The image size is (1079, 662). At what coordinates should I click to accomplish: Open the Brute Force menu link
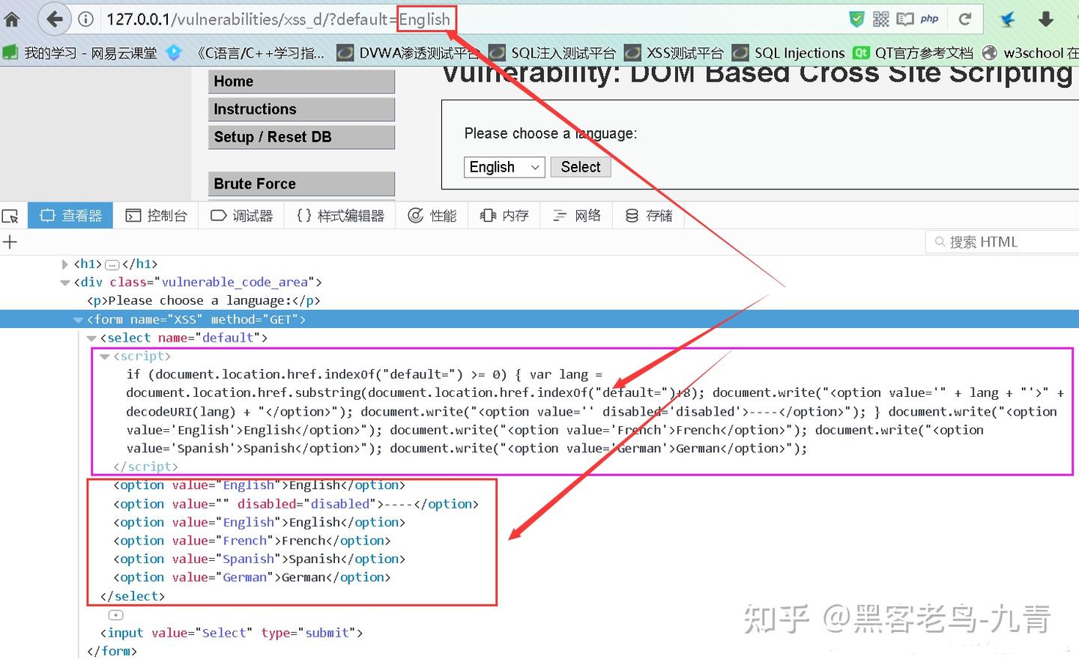[301, 183]
